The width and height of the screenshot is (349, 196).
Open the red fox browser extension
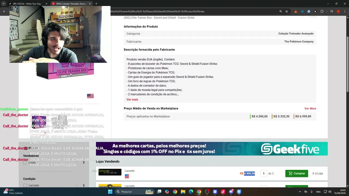tap(296, 11)
